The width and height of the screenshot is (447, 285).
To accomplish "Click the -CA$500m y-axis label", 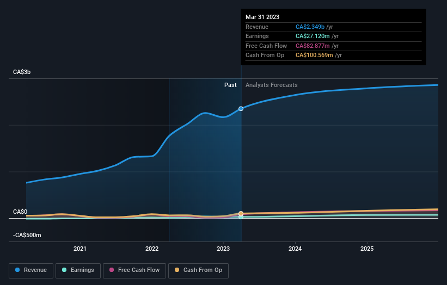I will tap(27, 235).
